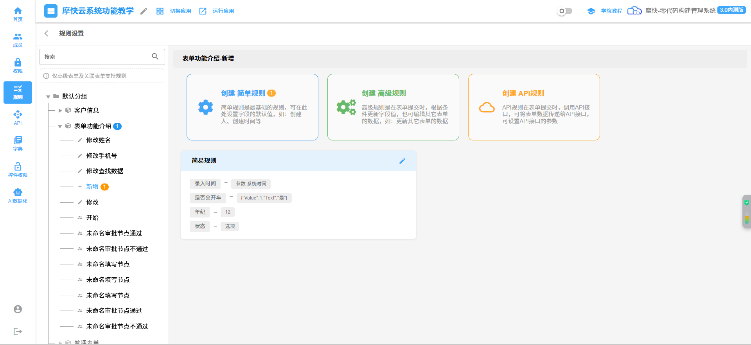Click the blue gear simple-rule icon
This screenshot has width=751, height=345.
click(x=205, y=107)
